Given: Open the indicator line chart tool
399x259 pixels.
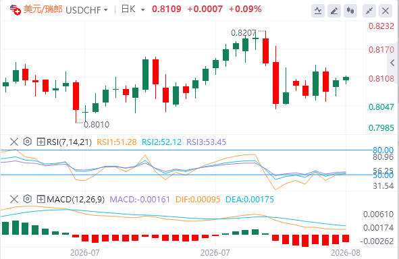Looking at the screenshot, I should [x=318, y=11].
